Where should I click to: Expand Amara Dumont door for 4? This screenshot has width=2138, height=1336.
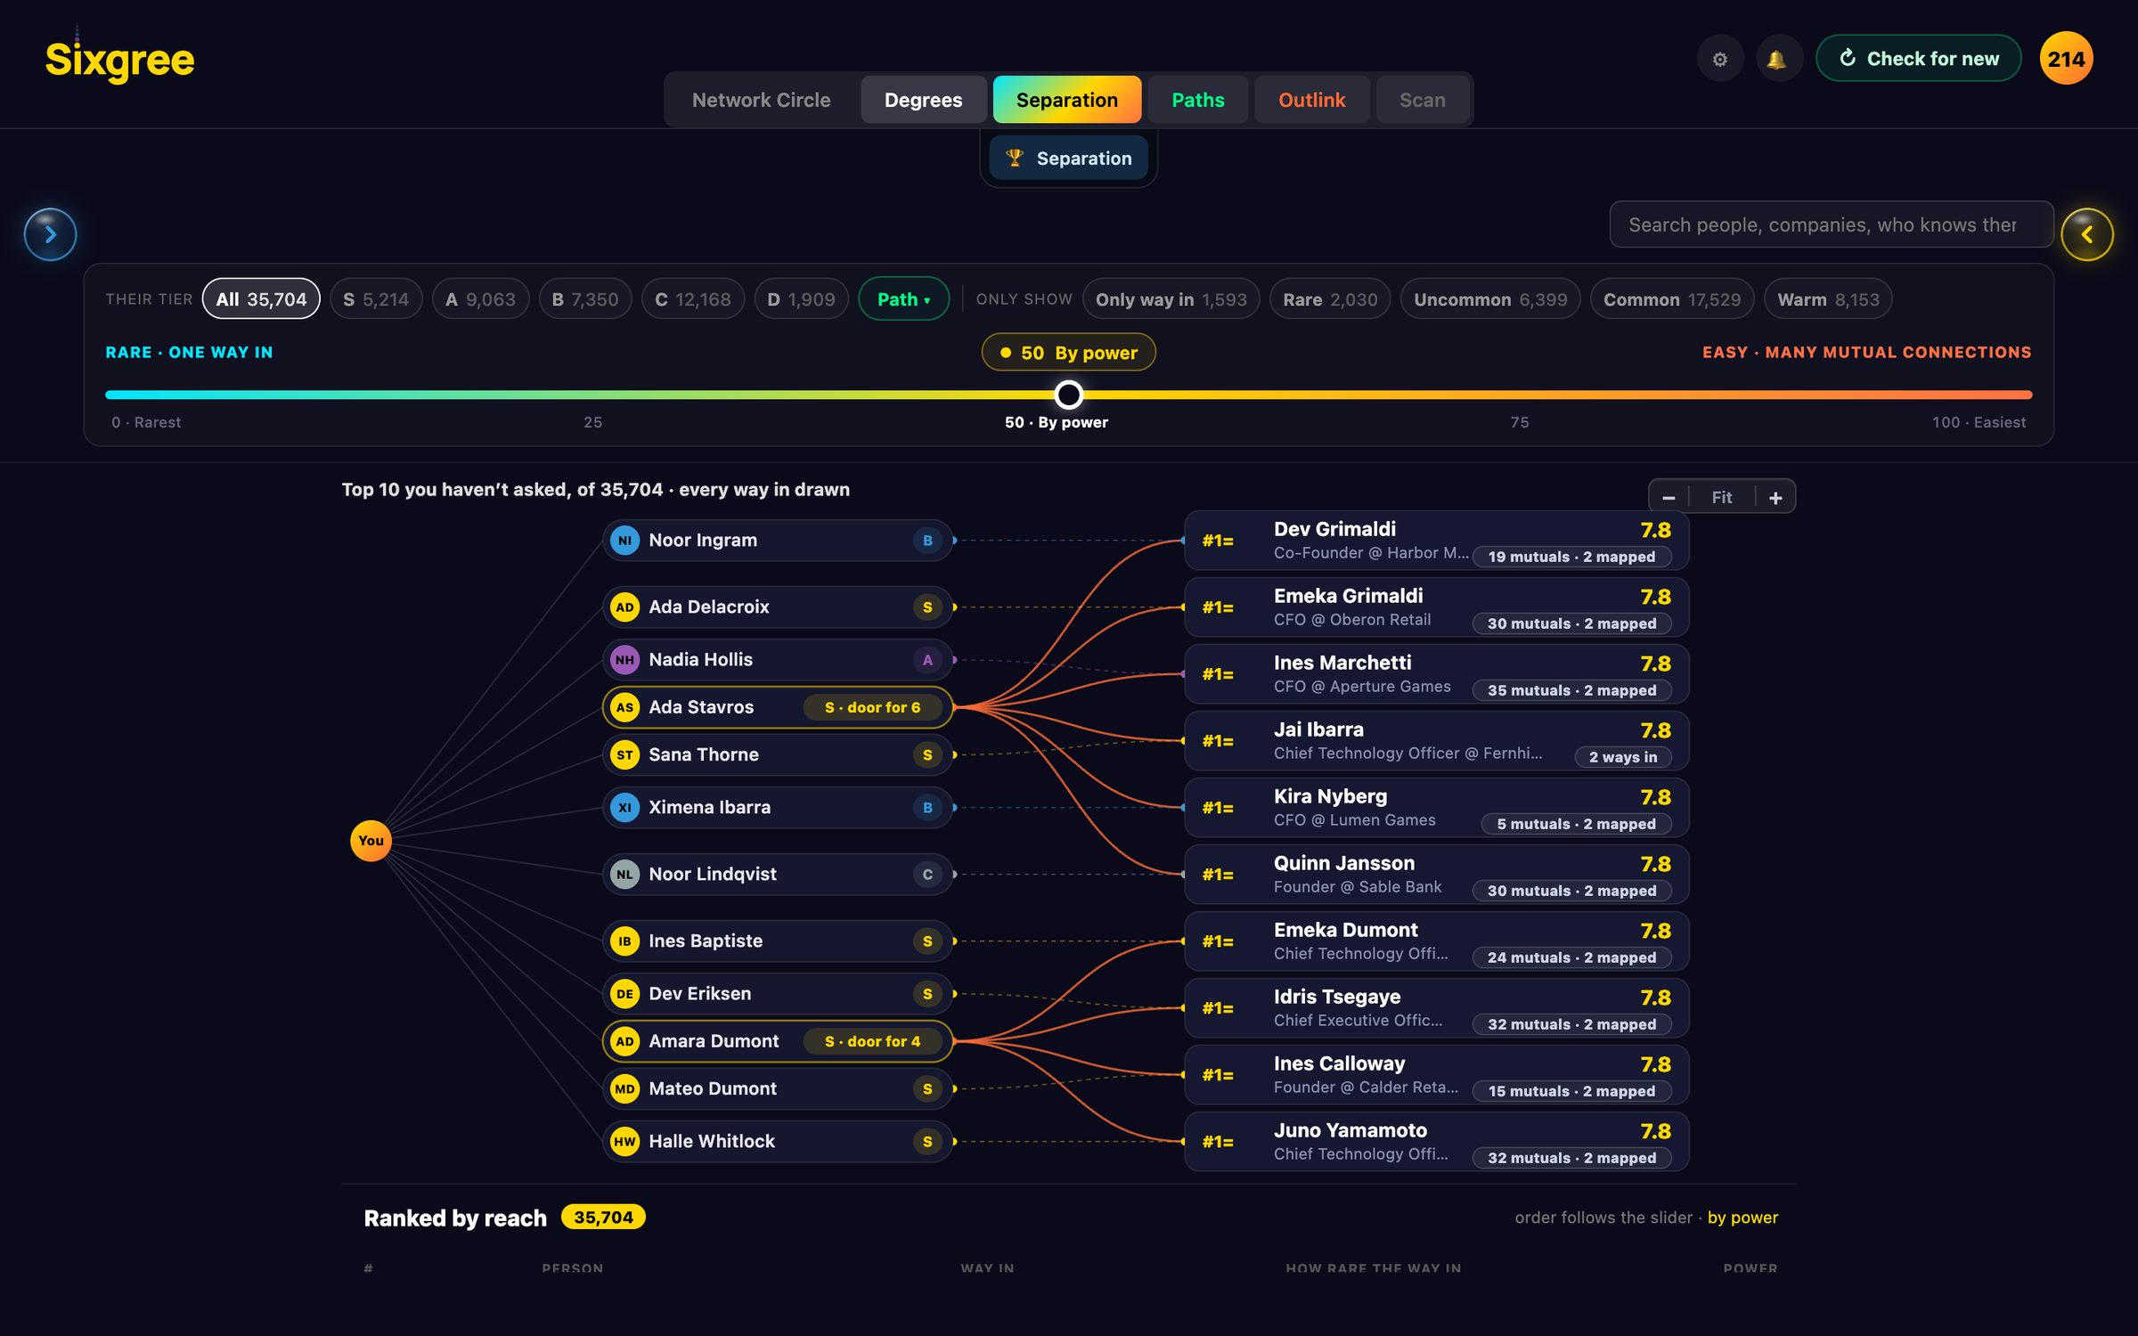pos(872,1041)
